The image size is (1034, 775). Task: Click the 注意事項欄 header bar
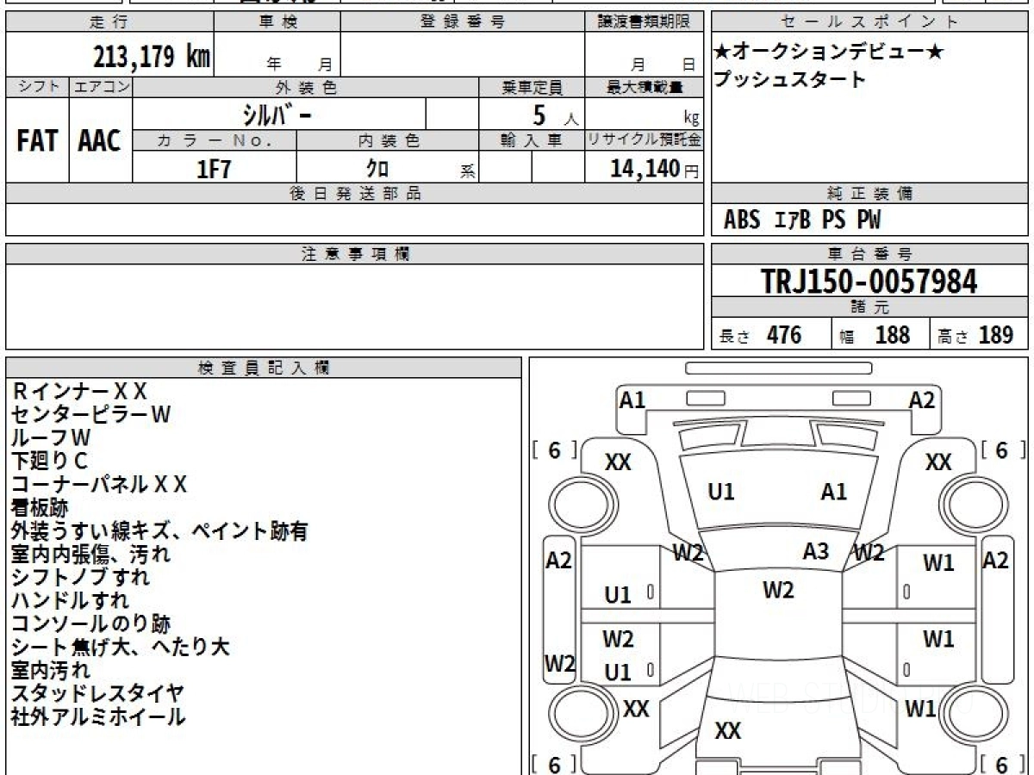(355, 254)
